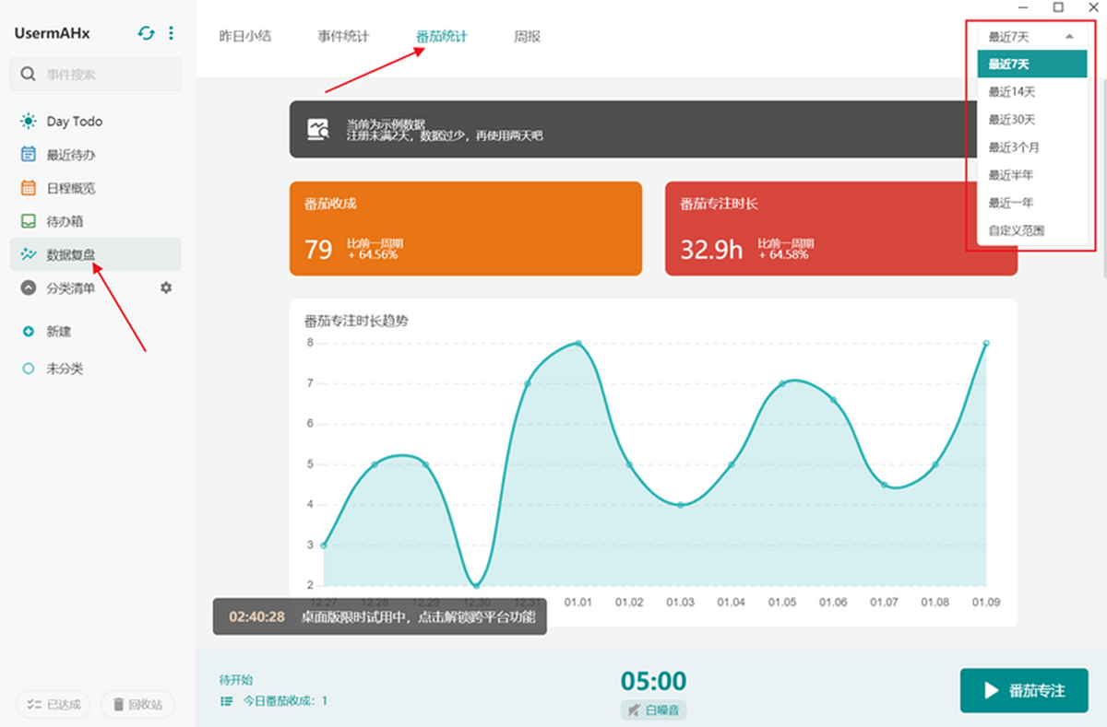This screenshot has width=1107, height=727.
Task: Open the 周报 tab
Action: click(528, 37)
